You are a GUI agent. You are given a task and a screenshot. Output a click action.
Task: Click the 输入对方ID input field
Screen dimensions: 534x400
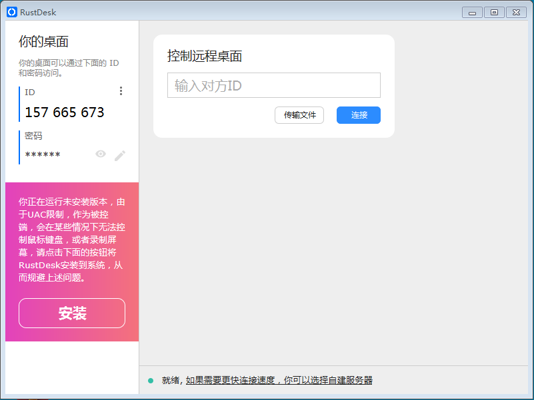click(x=273, y=86)
